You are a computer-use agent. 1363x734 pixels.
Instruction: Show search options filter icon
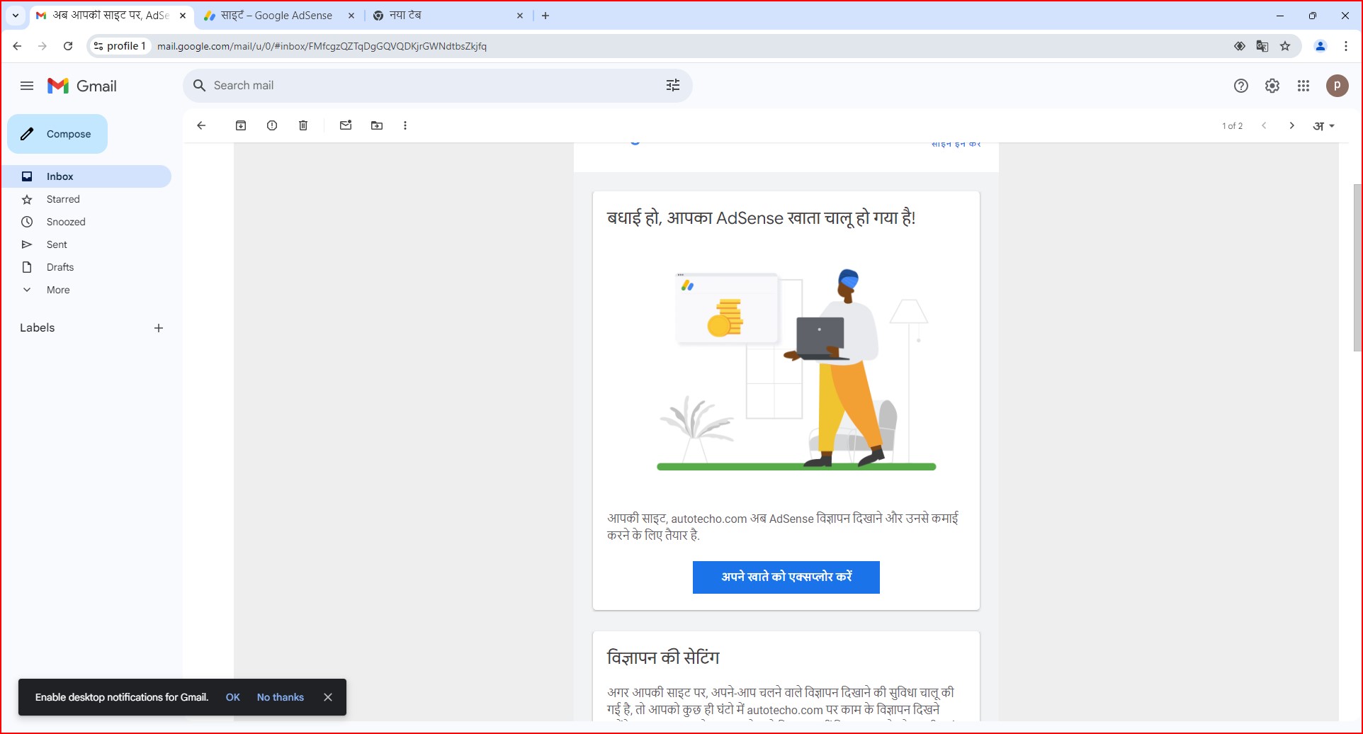click(673, 85)
